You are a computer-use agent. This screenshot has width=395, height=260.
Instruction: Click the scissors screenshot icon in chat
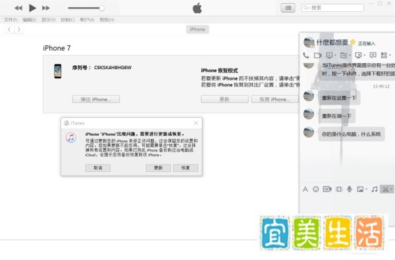click(x=385, y=189)
